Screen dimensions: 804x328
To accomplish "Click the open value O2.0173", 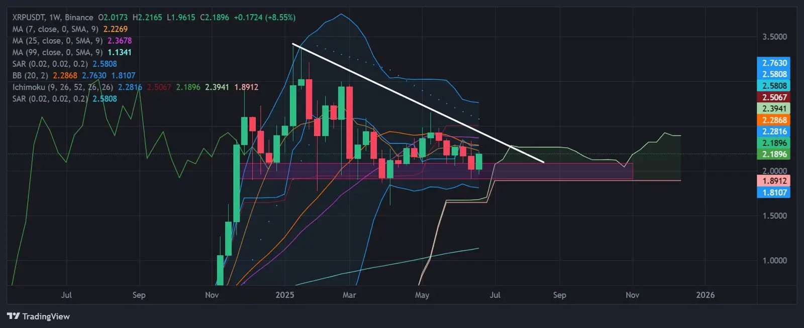I will (x=113, y=18).
